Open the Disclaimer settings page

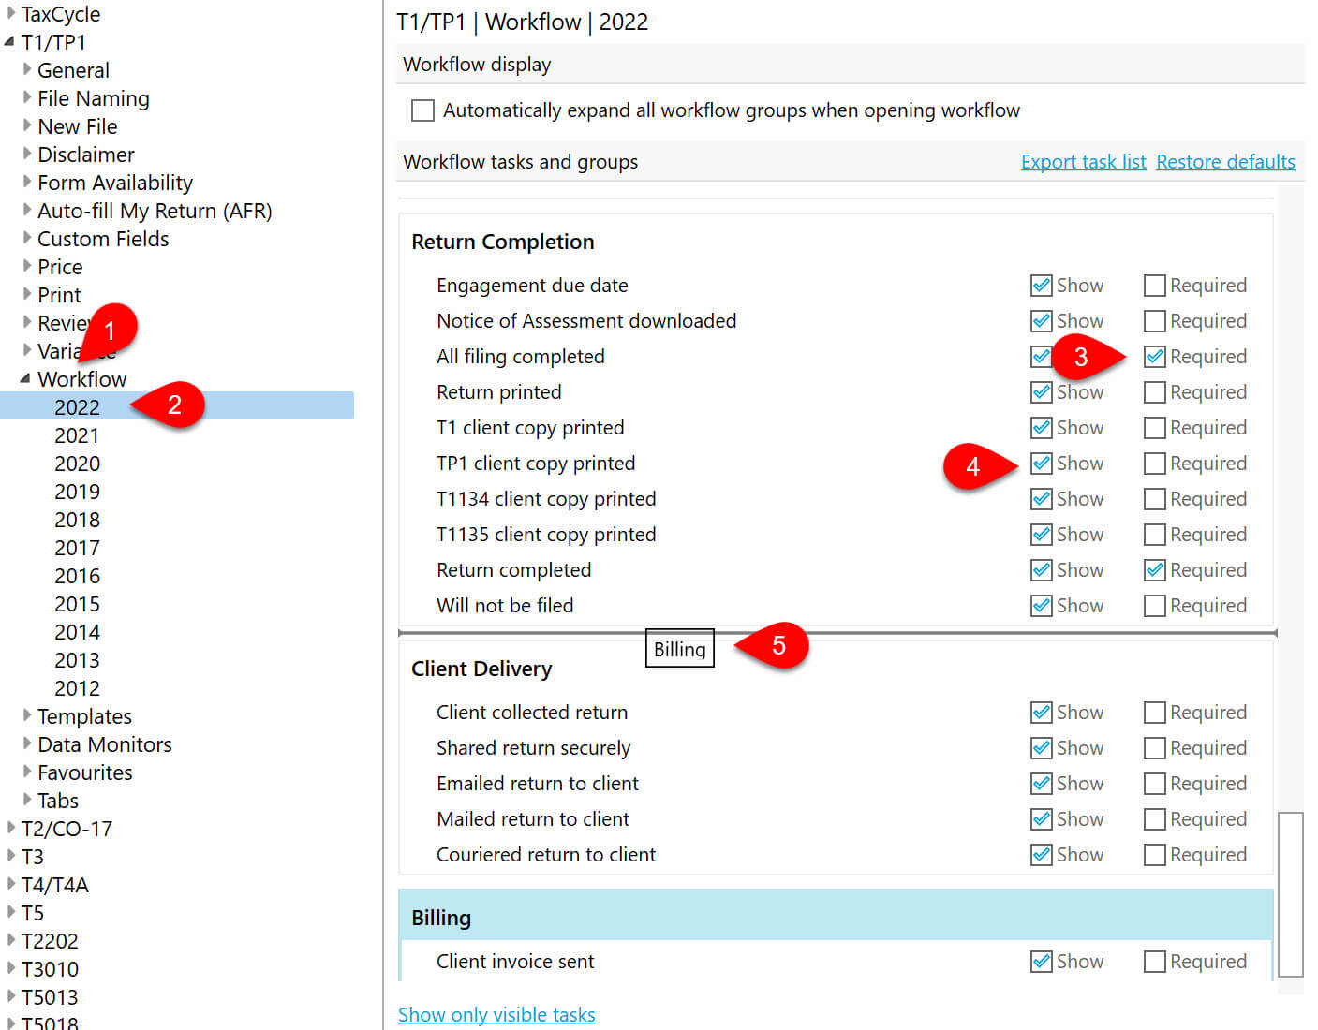pyautogui.click(x=86, y=154)
